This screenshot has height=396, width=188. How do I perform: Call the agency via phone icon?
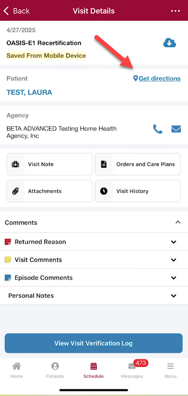[158, 129]
